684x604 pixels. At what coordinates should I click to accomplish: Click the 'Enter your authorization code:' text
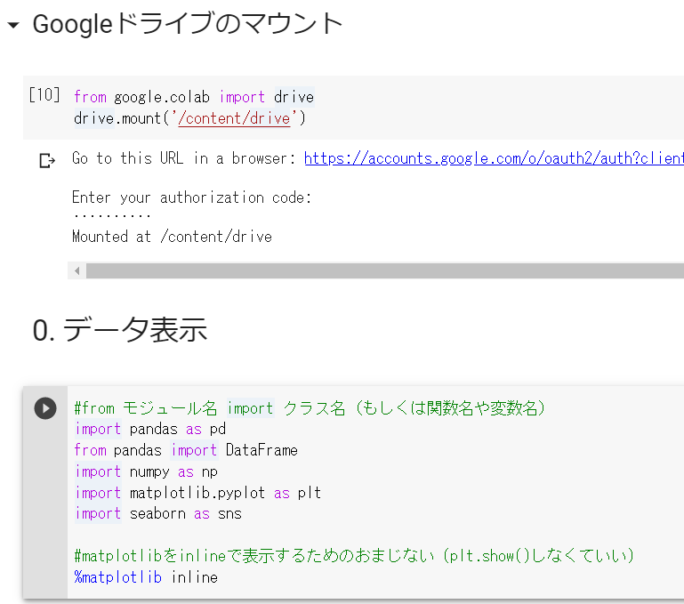[191, 197]
